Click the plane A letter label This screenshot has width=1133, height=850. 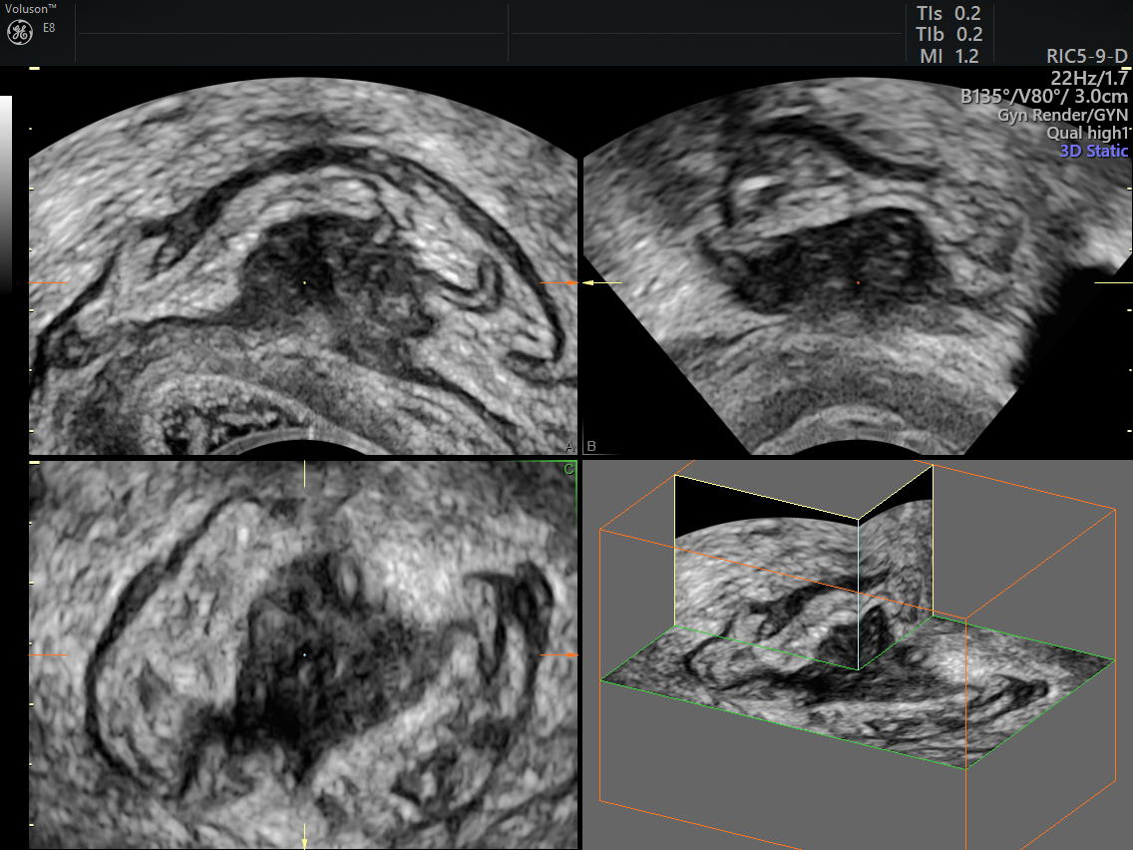tap(569, 447)
